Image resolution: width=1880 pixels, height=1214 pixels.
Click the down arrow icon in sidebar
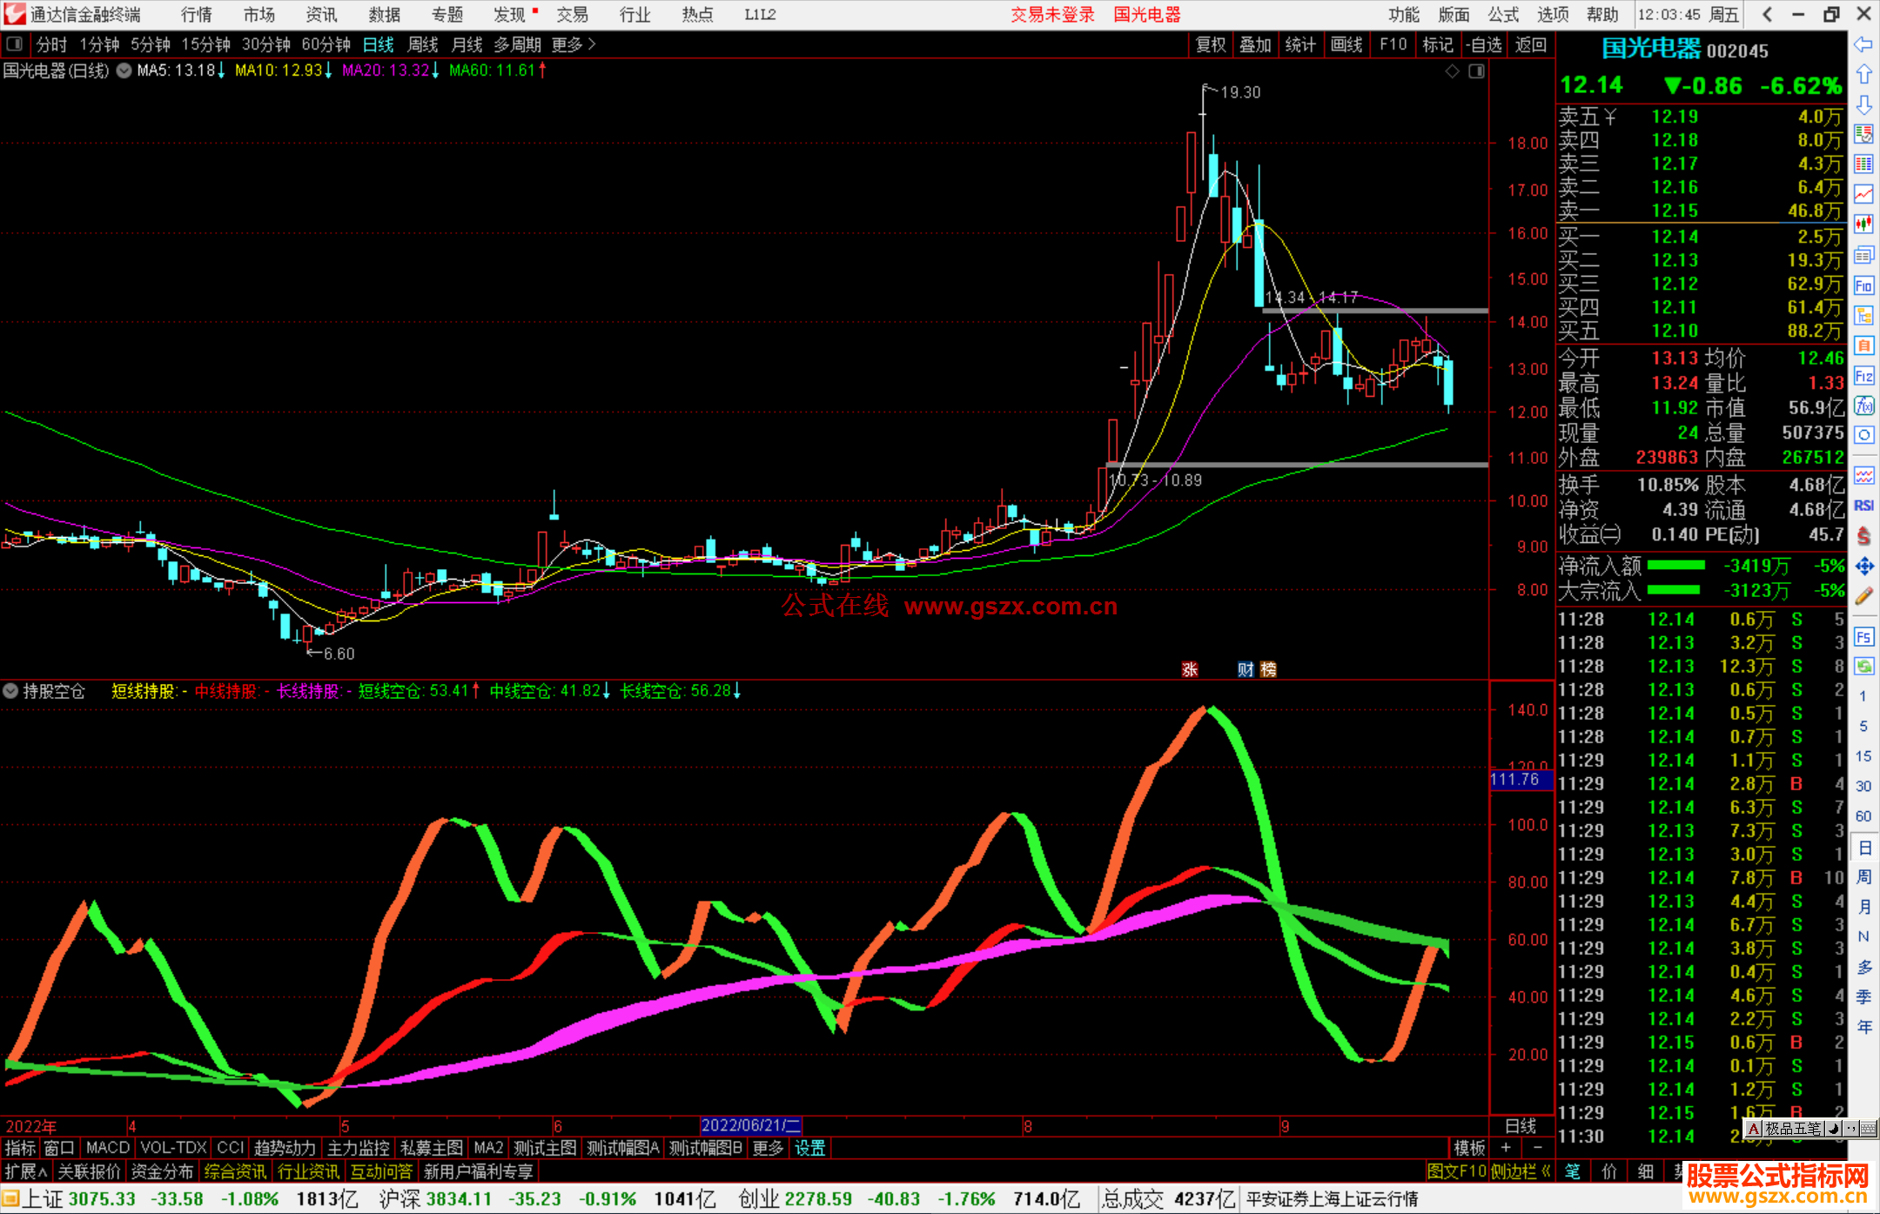[x=1863, y=105]
